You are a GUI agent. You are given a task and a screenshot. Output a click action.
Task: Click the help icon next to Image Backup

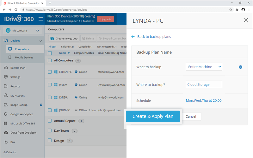(x=41, y=105)
